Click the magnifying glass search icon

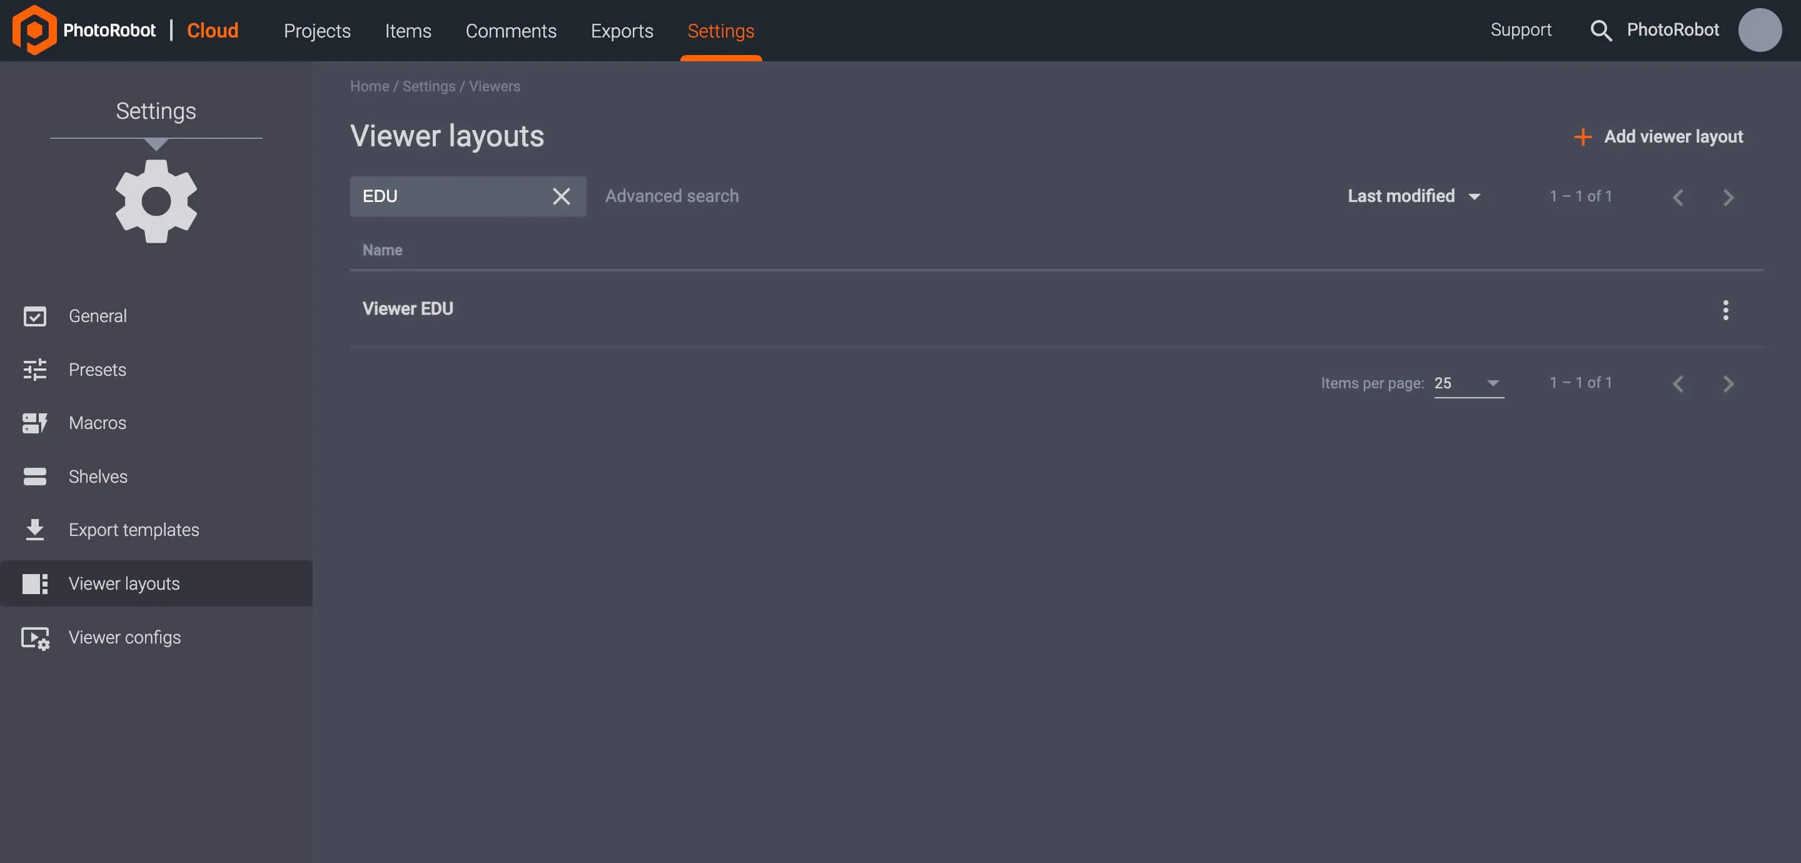coord(1600,30)
